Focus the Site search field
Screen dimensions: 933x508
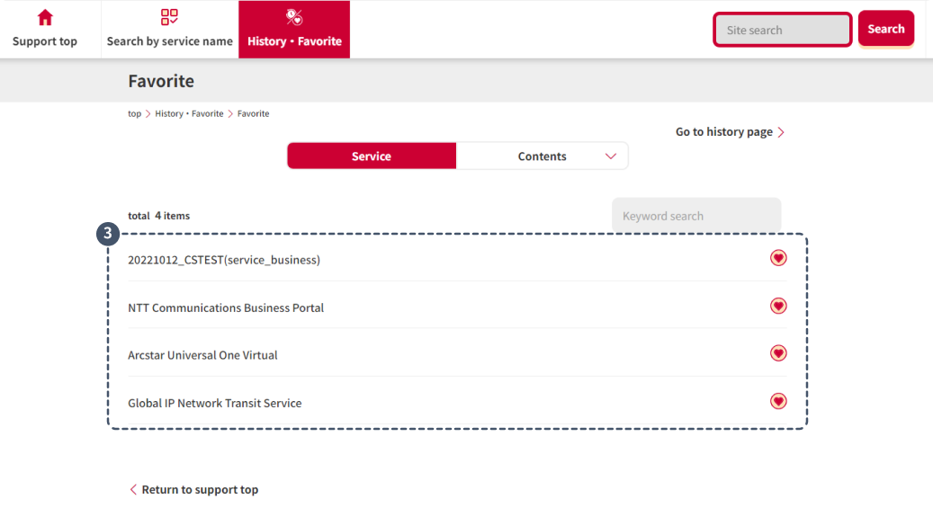coord(783,30)
